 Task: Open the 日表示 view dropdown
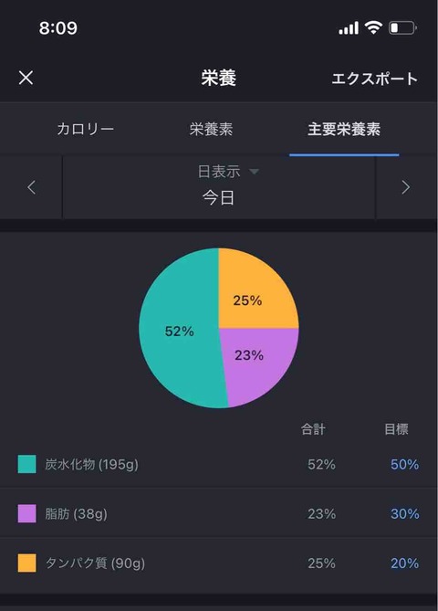click(x=228, y=172)
